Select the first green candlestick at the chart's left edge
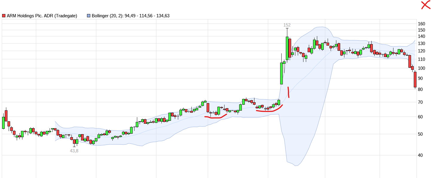 pyautogui.click(x=4, y=122)
